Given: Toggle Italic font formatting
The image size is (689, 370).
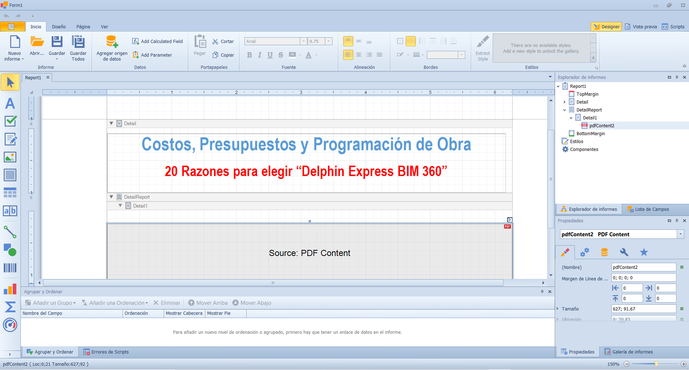Looking at the screenshot, I should point(260,55).
